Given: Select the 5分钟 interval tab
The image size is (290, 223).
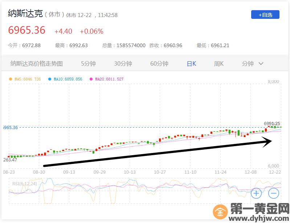Looking at the screenshot, I should click(x=88, y=64).
